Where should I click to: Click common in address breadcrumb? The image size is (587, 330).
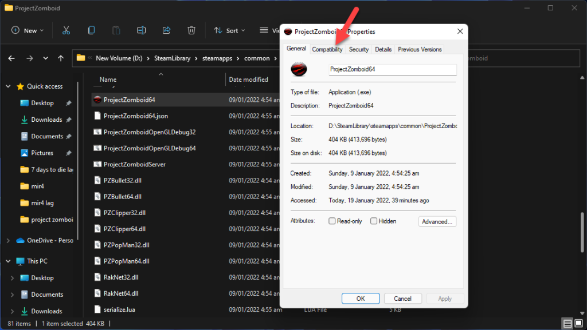[257, 58]
